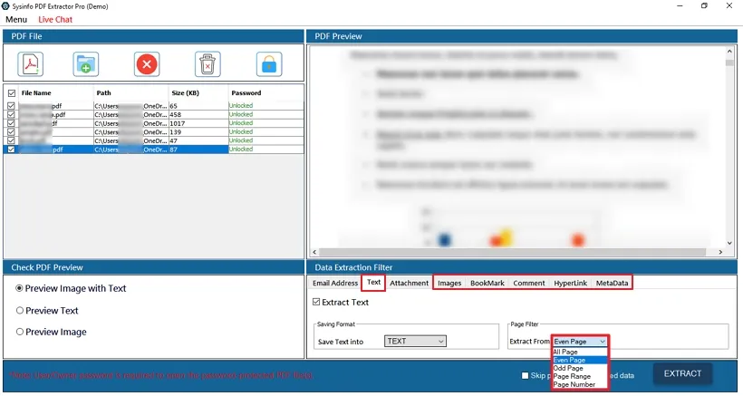Click the size value 87 in highlighted row
Viewport: 743px width, 396px height.
pos(173,150)
